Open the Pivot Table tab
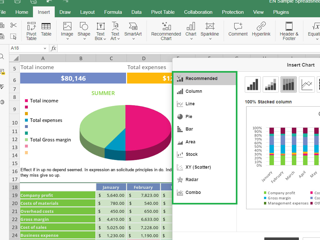320x240 pixels. tap(163, 12)
